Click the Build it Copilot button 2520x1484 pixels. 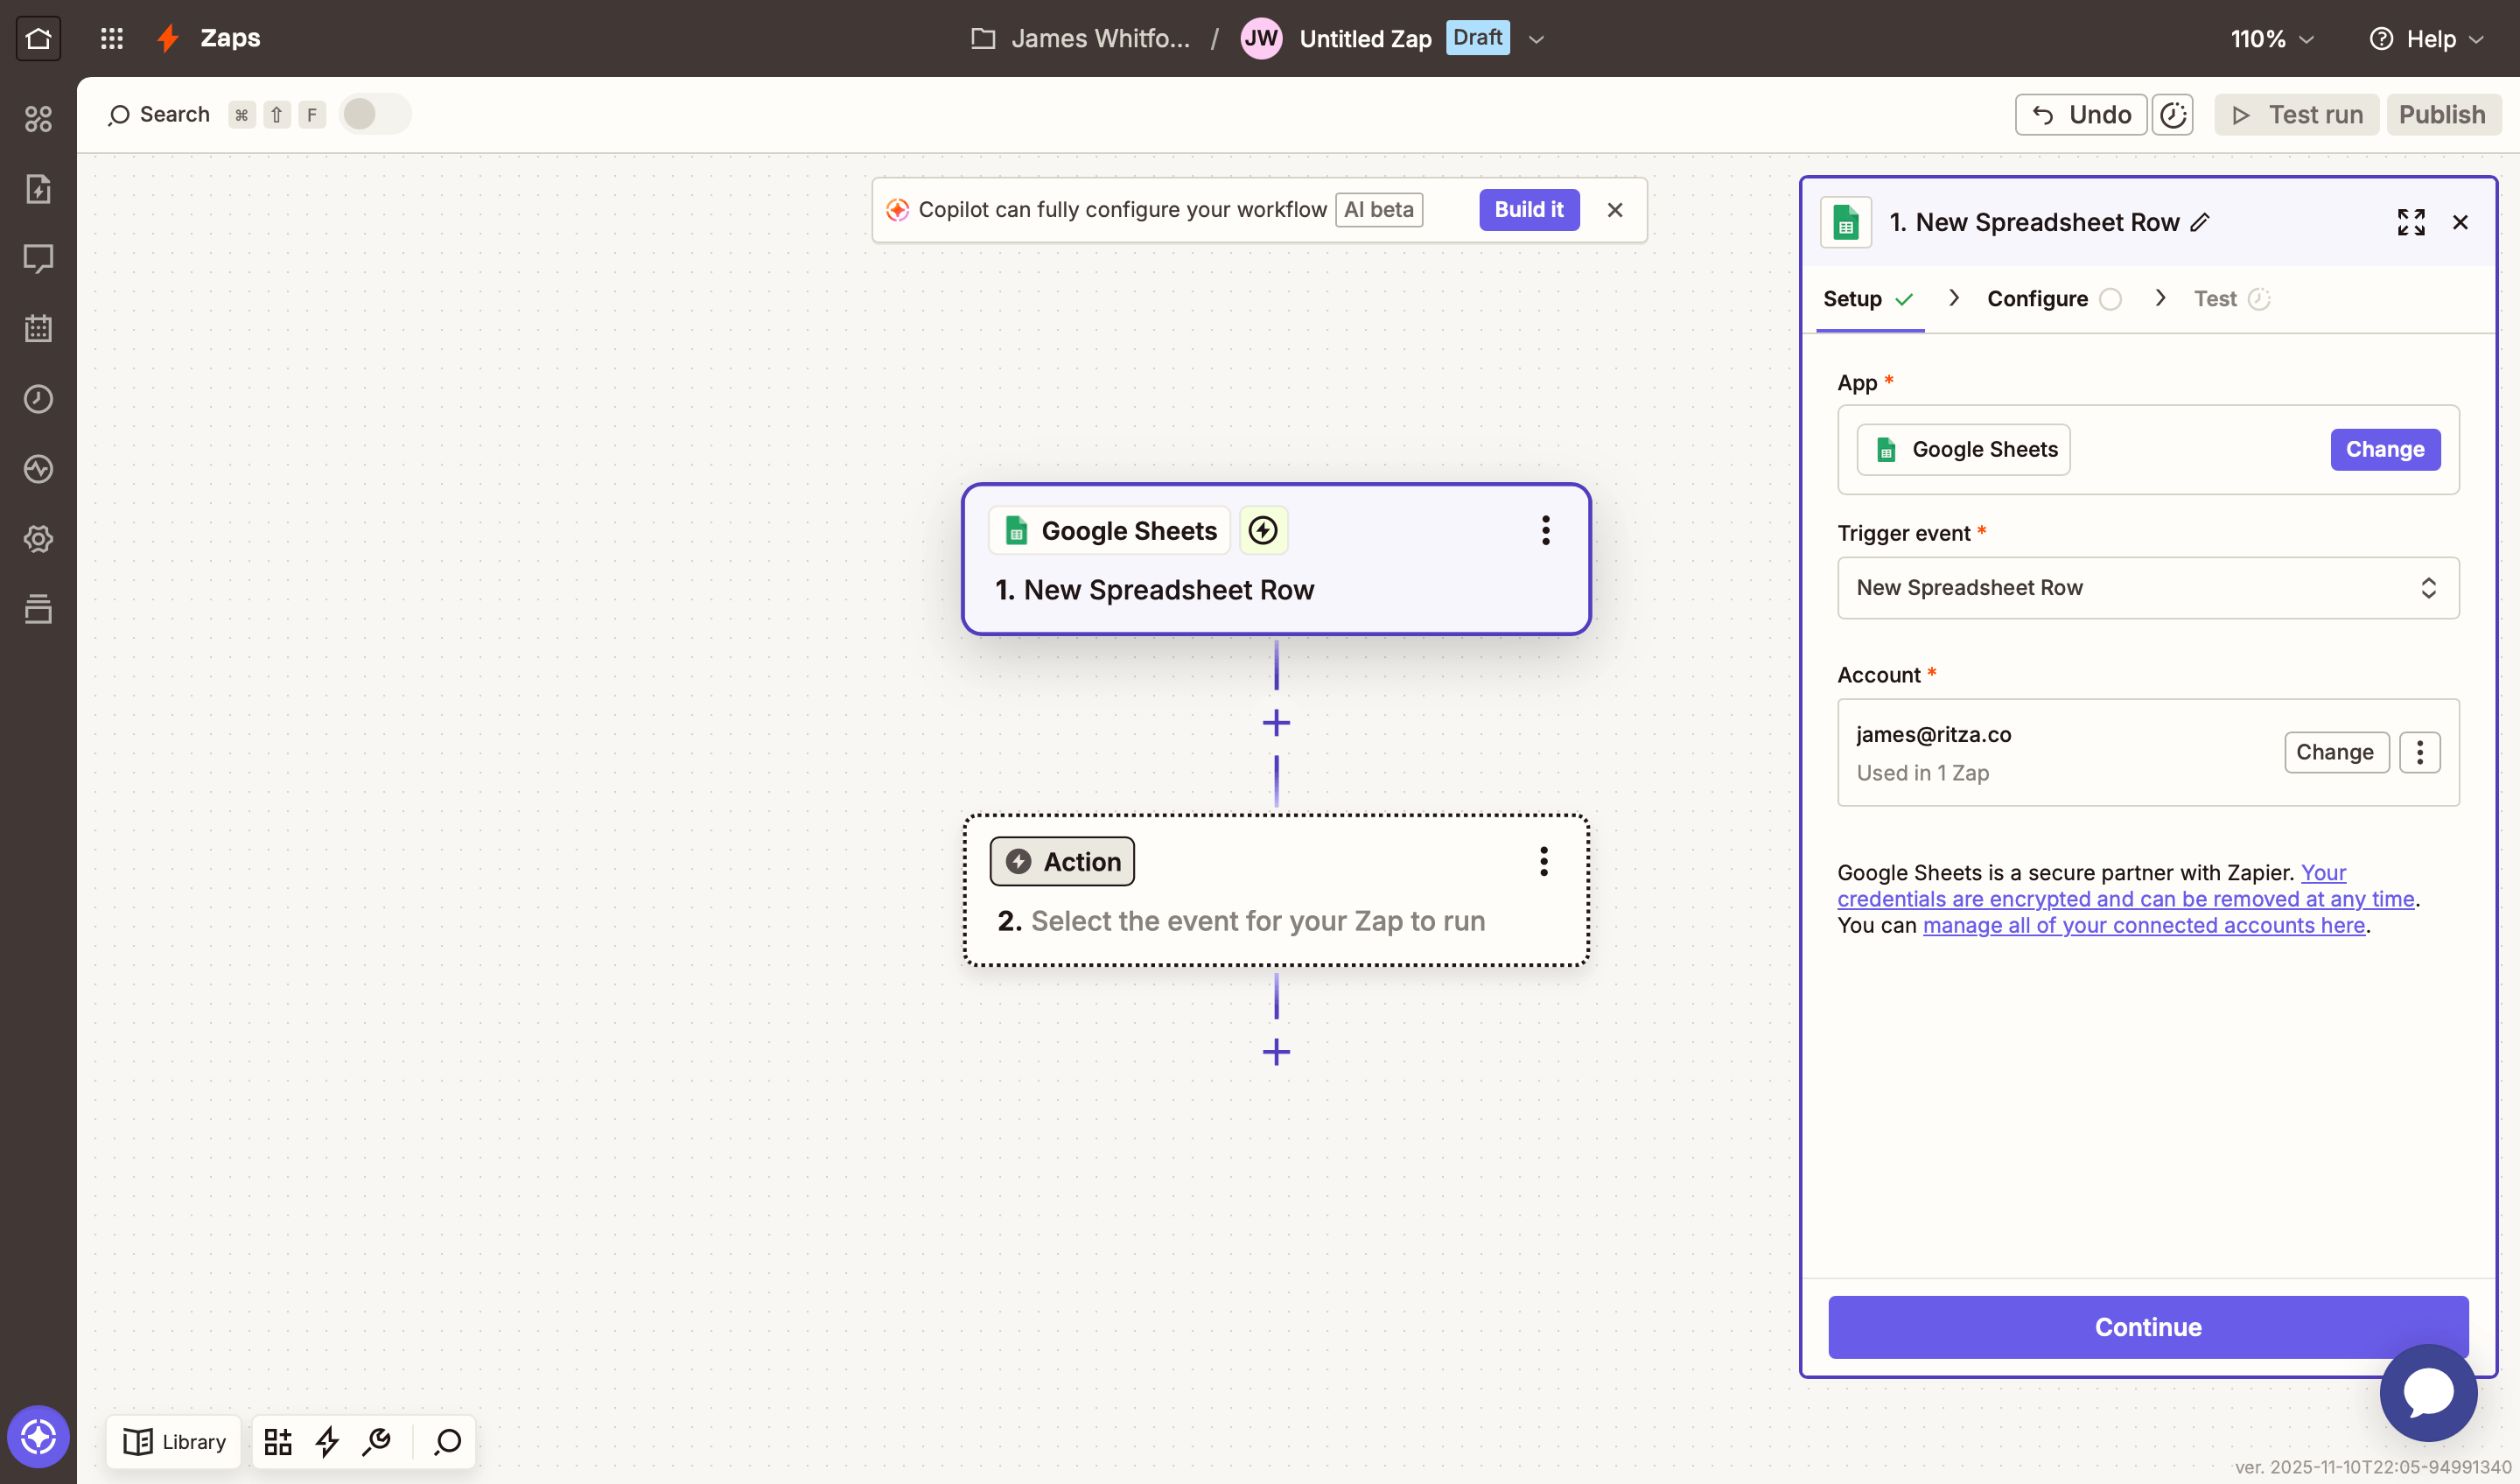tap(1528, 210)
